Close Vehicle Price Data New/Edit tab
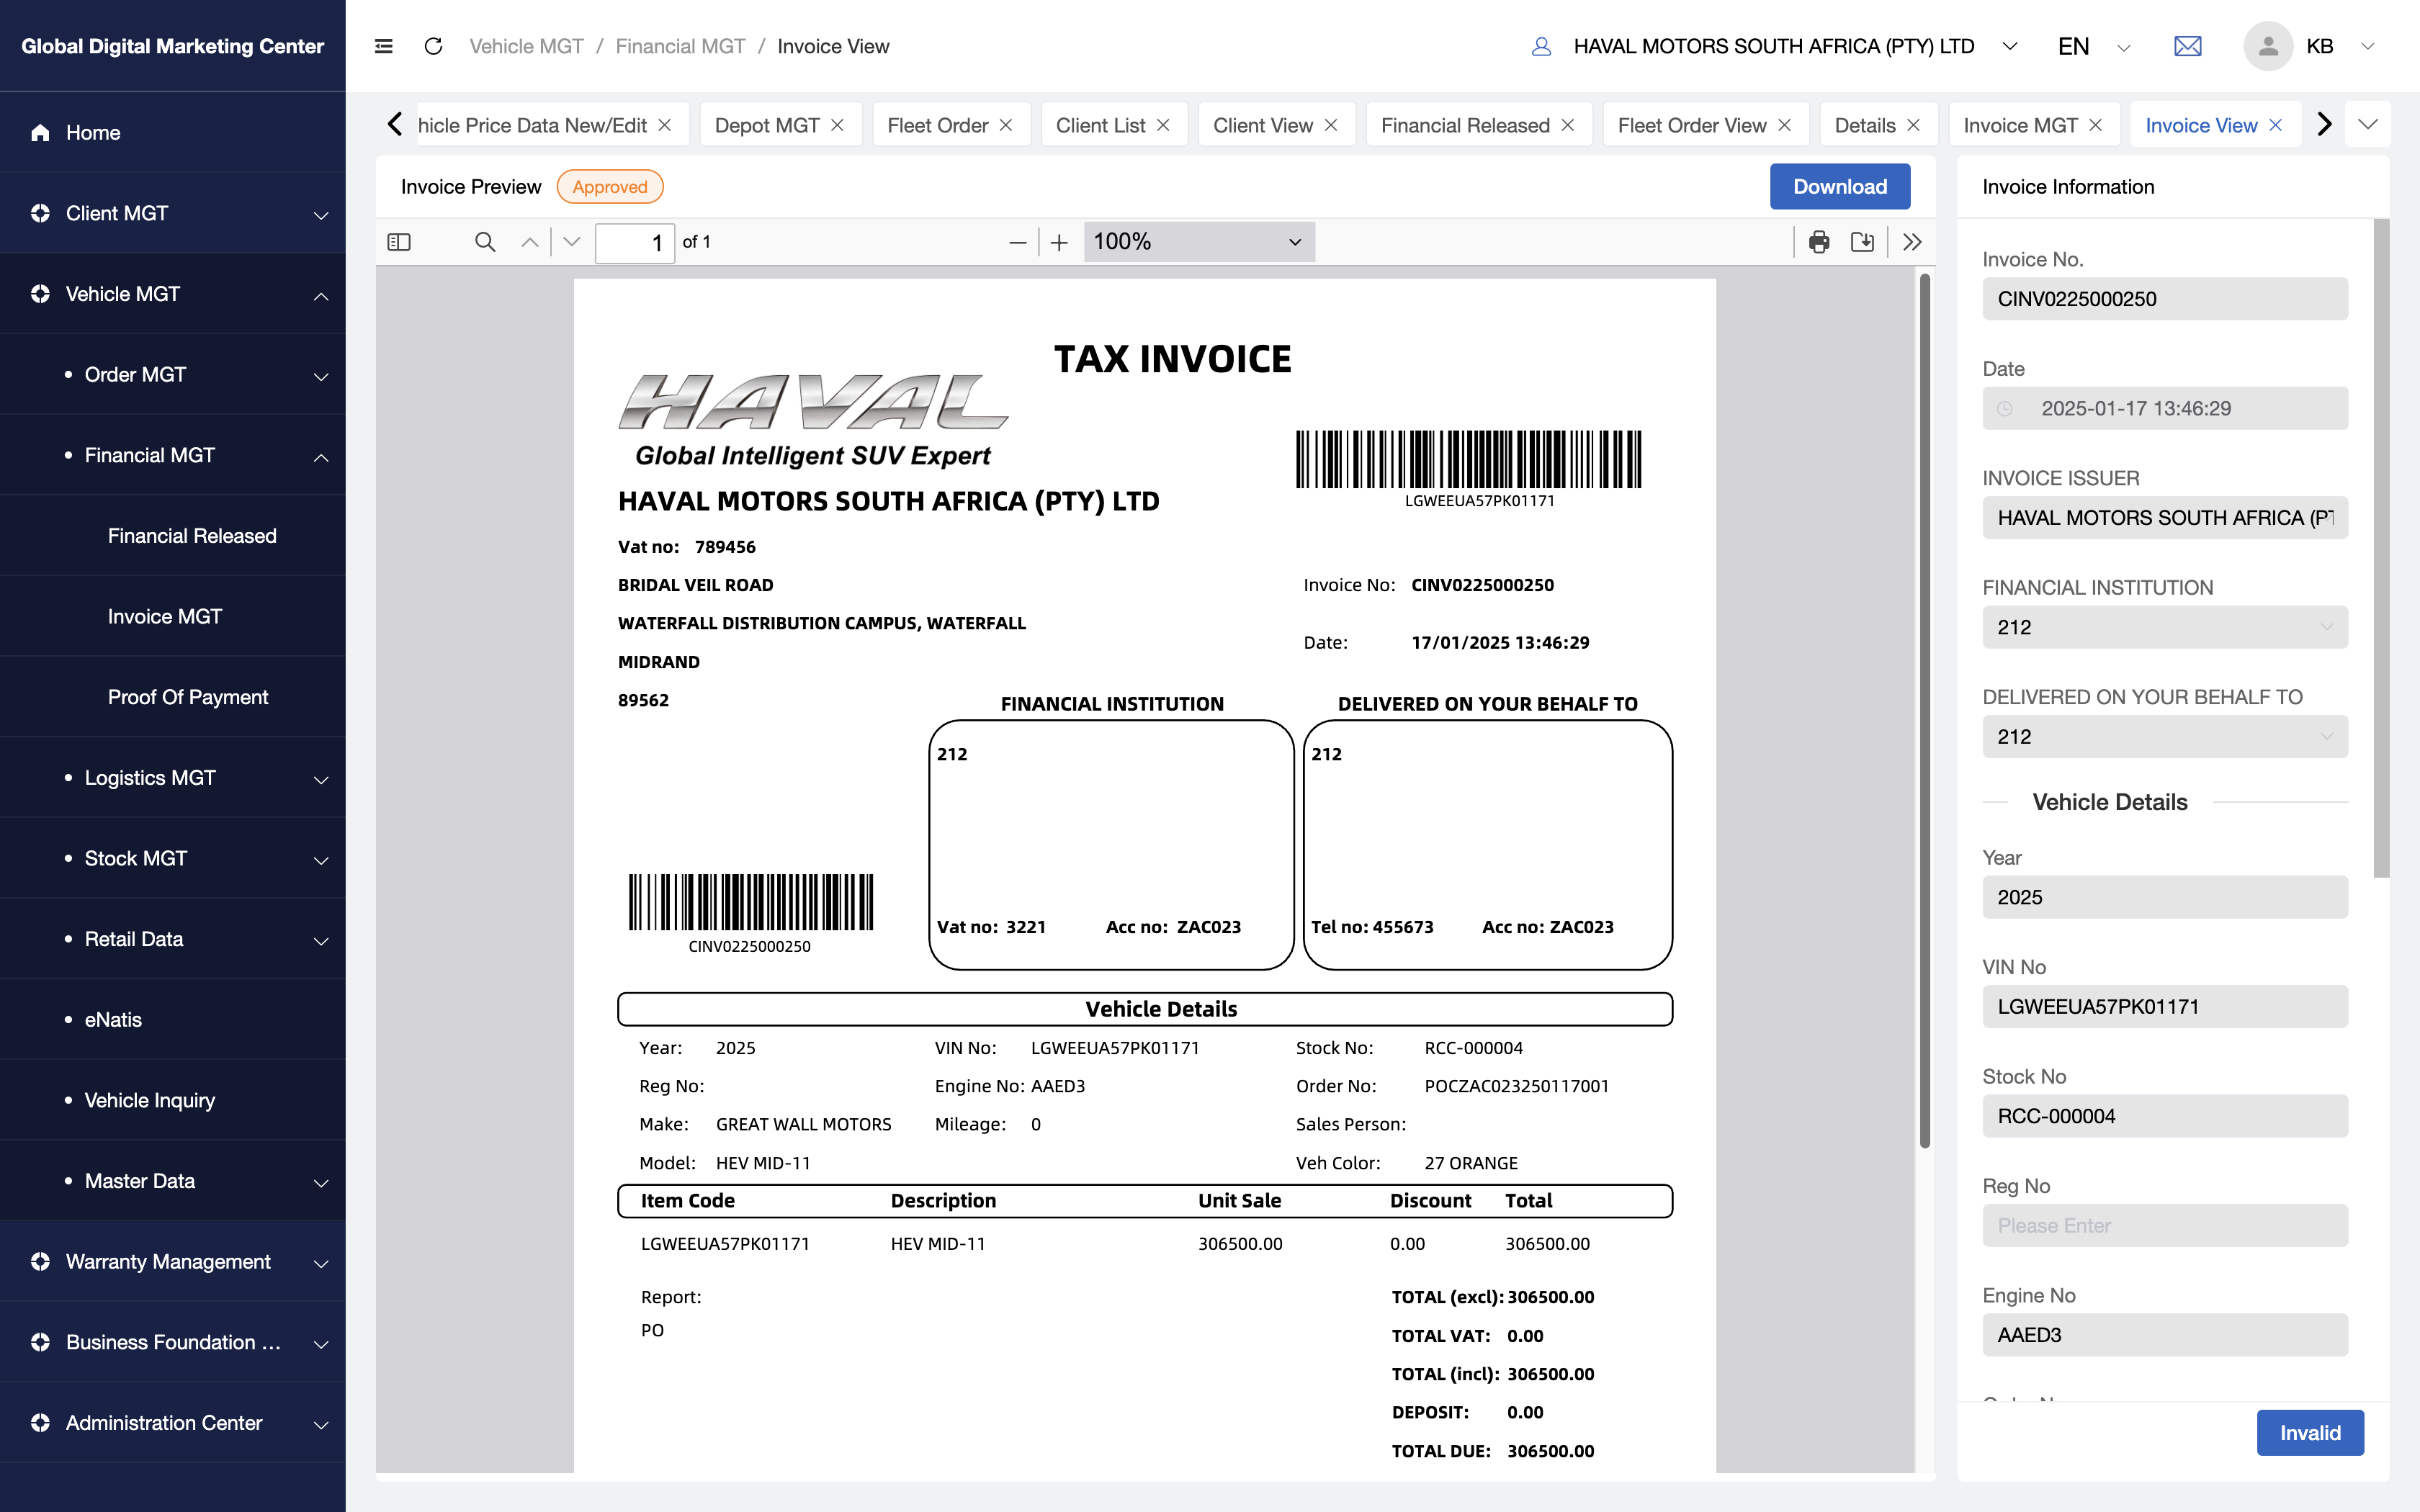 [x=665, y=125]
